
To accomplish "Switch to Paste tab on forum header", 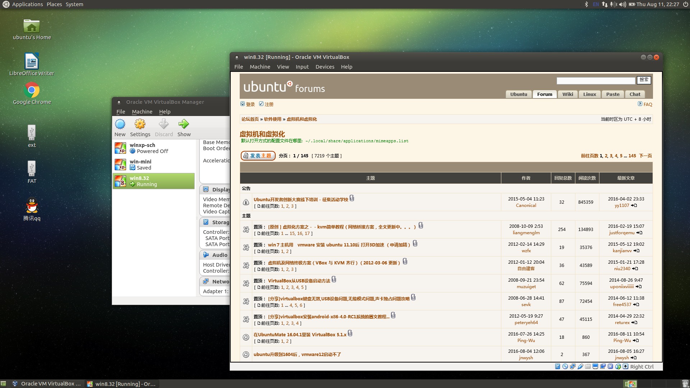I will (x=613, y=94).
